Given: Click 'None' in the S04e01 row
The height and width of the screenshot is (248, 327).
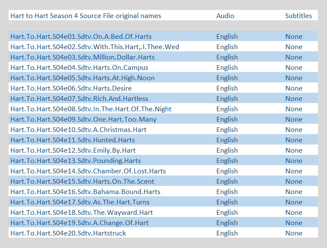Looking at the screenshot, I should (294, 37).
